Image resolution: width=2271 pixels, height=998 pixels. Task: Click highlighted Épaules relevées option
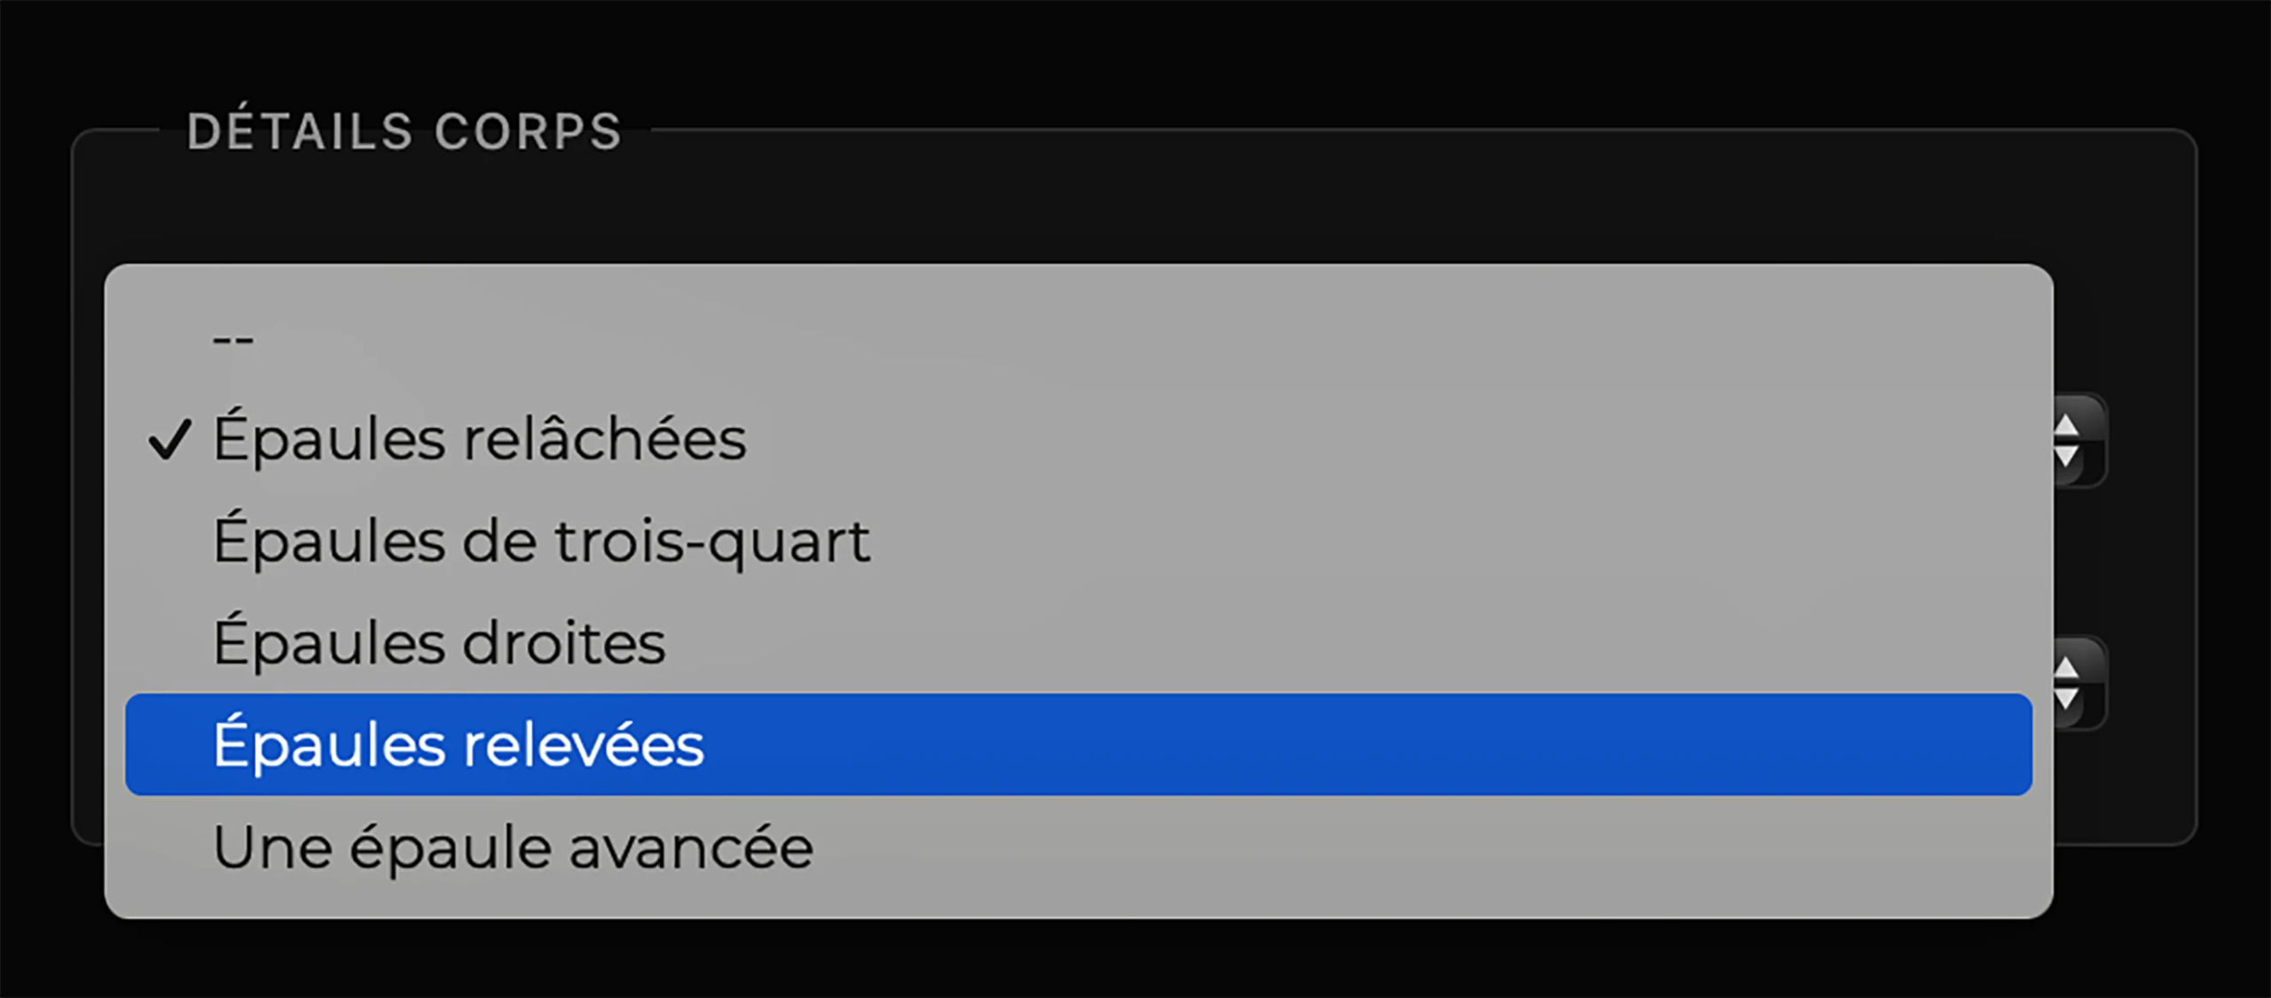458,745
